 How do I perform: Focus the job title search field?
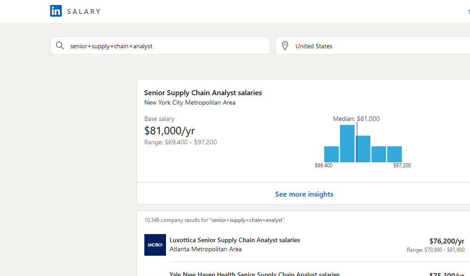click(x=167, y=46)
